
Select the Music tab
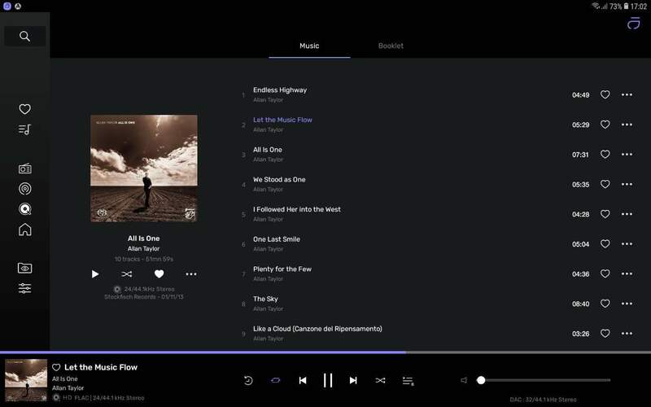pyautogui.click(x=309, y=46)
